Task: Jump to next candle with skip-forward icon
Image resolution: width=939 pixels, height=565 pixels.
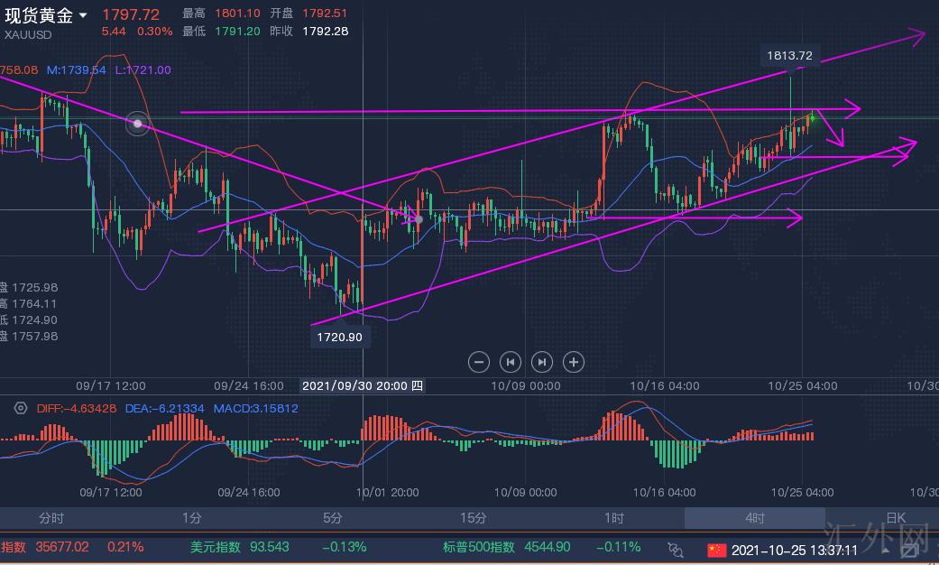Action: coord(541,362)
